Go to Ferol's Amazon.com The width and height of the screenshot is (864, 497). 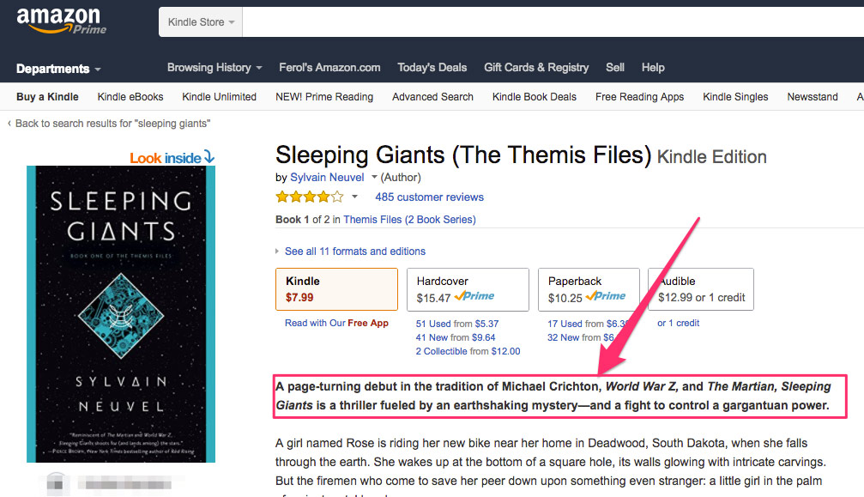click(329, 68)
